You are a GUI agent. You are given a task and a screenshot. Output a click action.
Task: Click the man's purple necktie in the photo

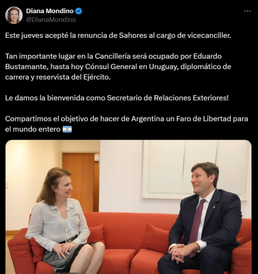(196, 227)
